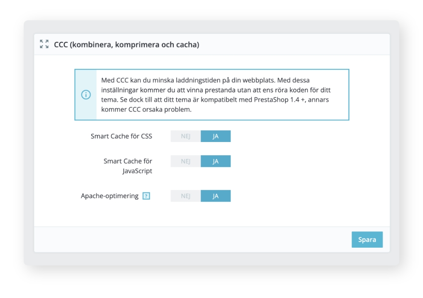Click the PrestaShop 1.4 + mention in notice
This screenshot has width=423, height=298.
(280, 99)
